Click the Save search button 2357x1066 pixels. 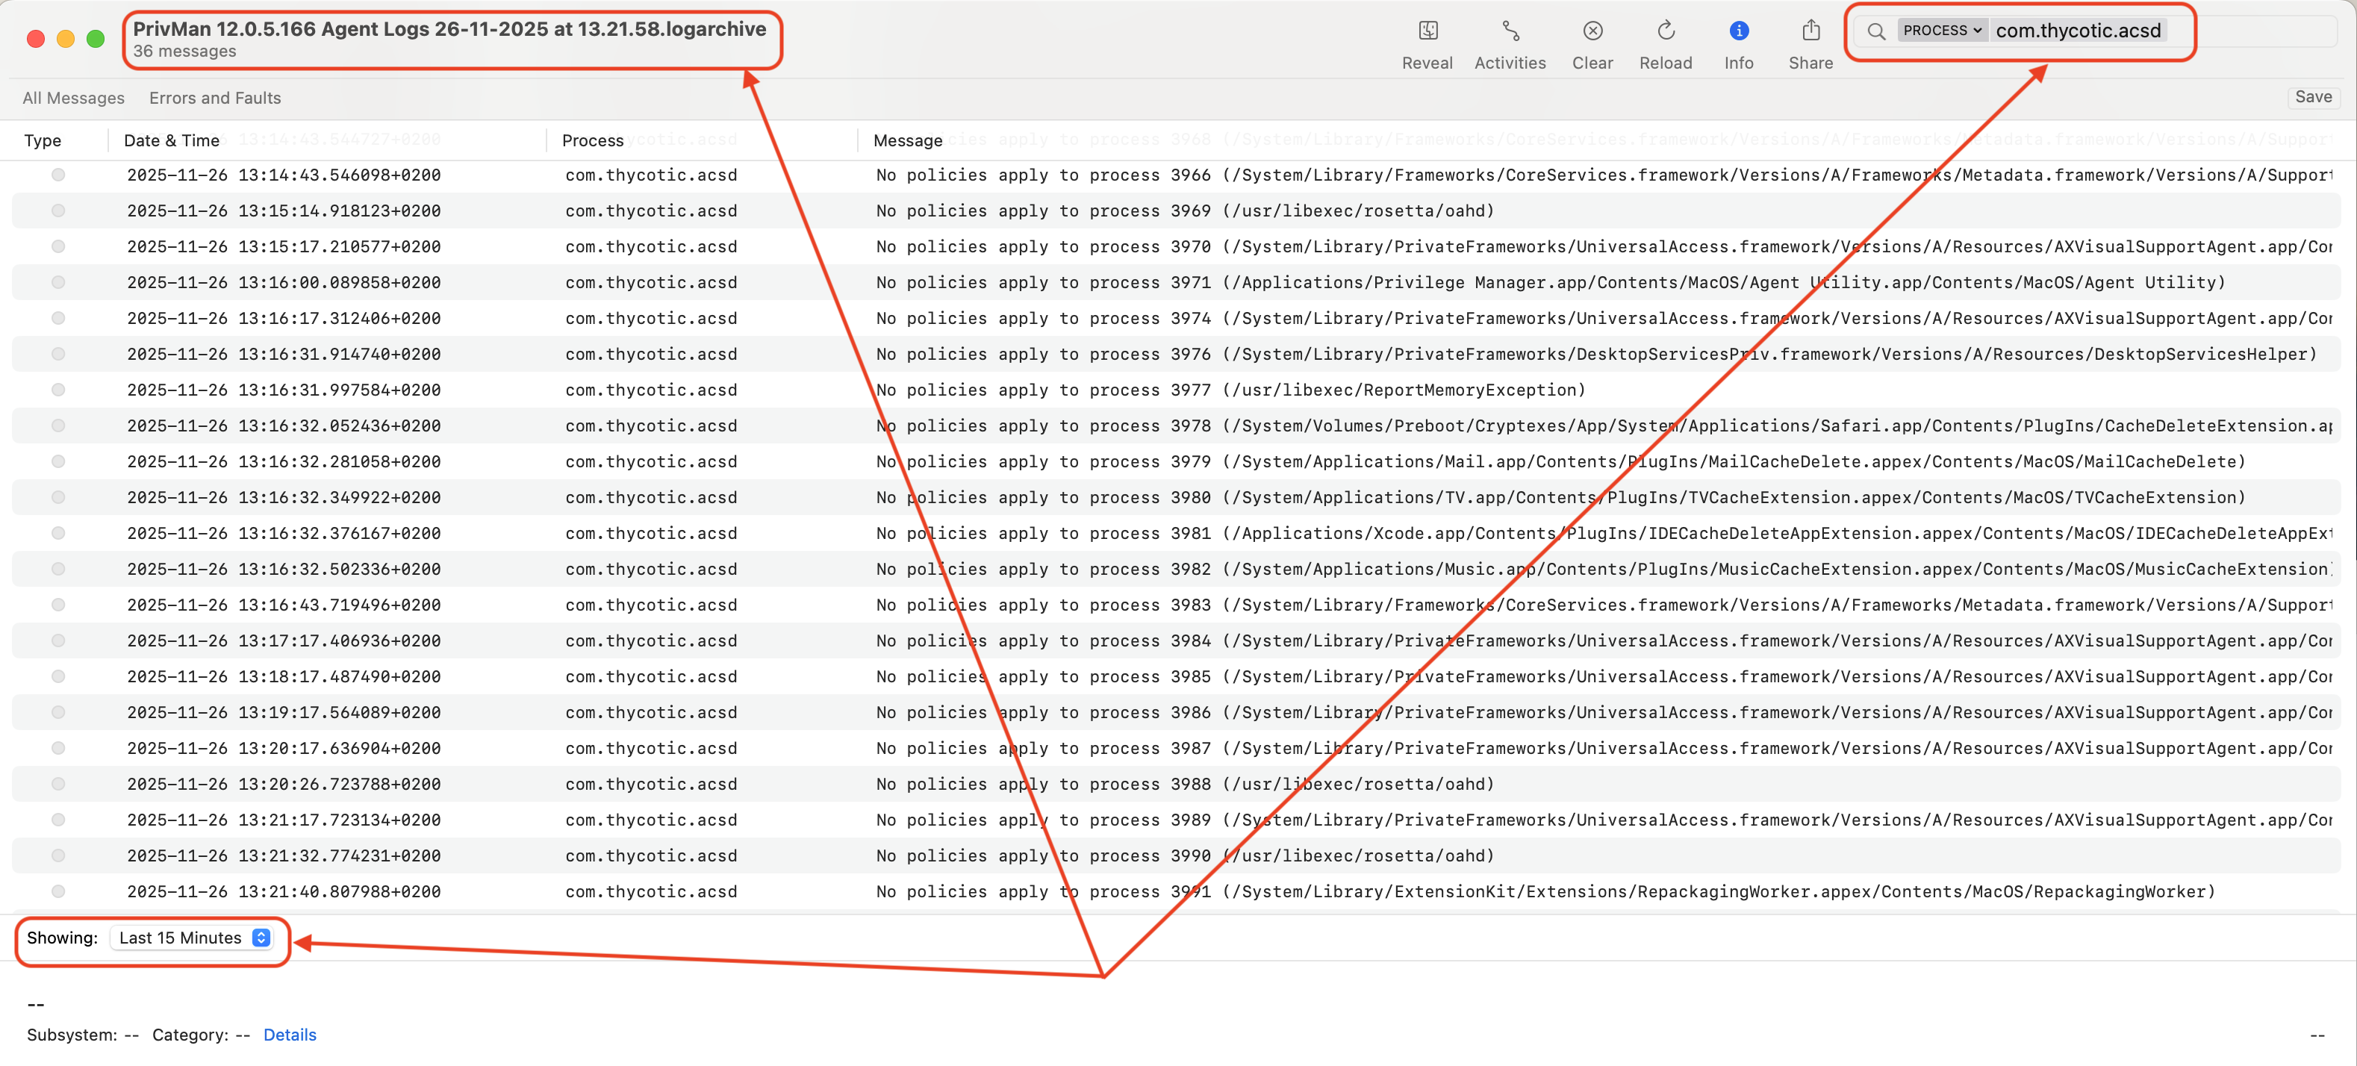(2312, 97)
